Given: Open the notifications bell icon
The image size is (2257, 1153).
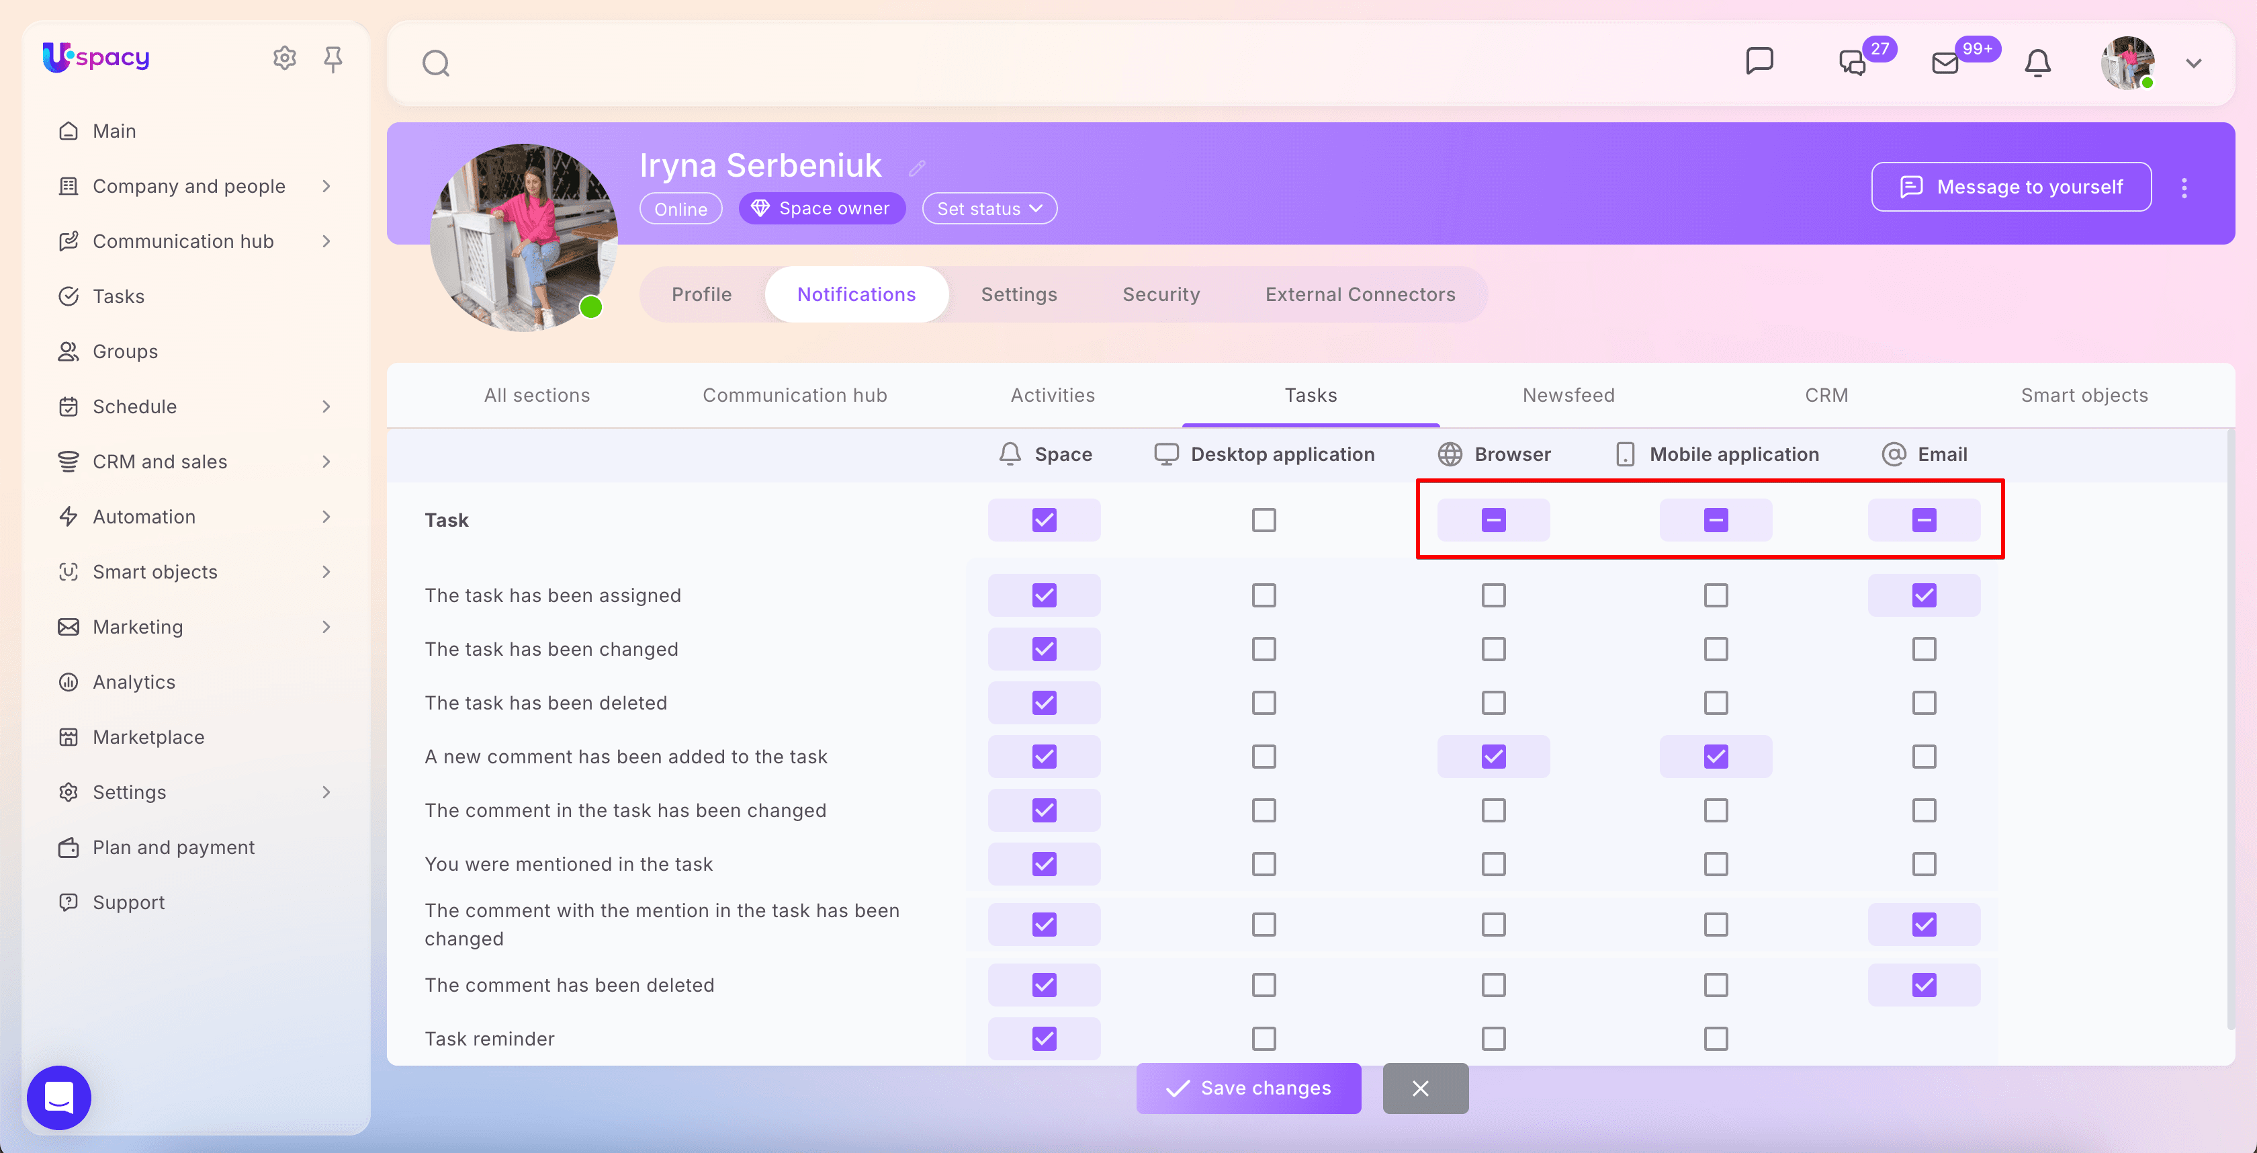Looking at the screenshot, I should 2038,63.
